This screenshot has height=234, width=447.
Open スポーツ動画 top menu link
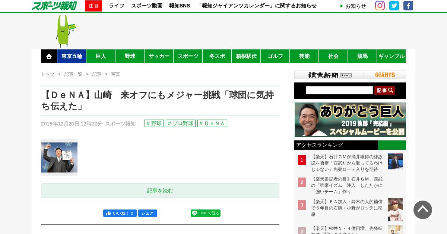coord(147,6)
